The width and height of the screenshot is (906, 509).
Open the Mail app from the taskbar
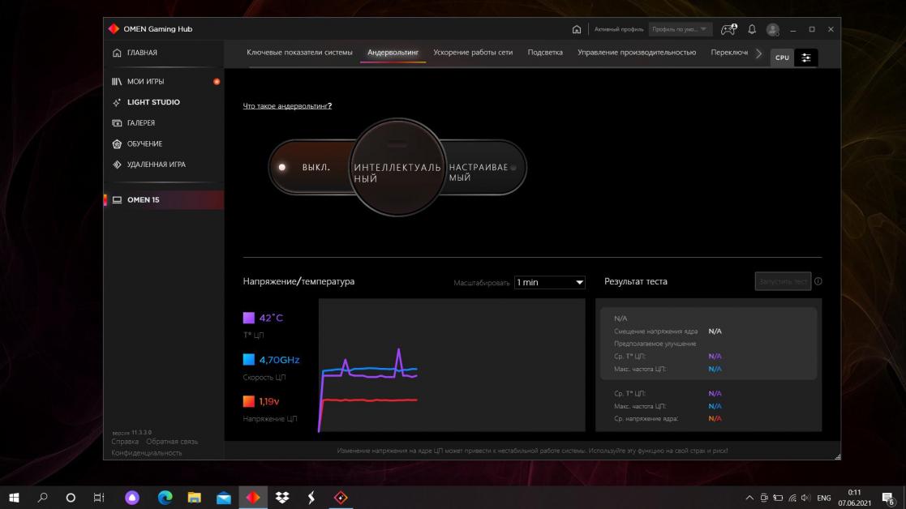tap(224, 498)
